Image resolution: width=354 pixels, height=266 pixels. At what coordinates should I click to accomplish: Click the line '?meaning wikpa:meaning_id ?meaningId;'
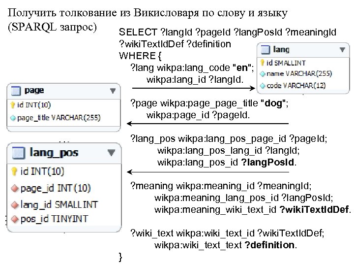pyautogui.click(x=221, y=186)
